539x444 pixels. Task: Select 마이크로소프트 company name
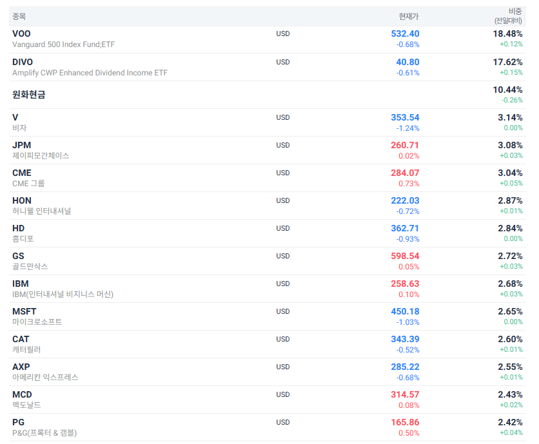pos(37,322)
